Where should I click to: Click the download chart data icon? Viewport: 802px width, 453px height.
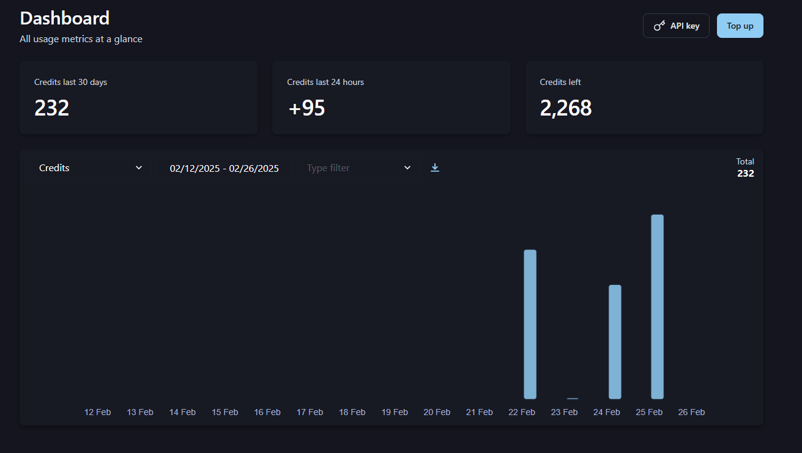pyautogui.click(x=435, y=168)
